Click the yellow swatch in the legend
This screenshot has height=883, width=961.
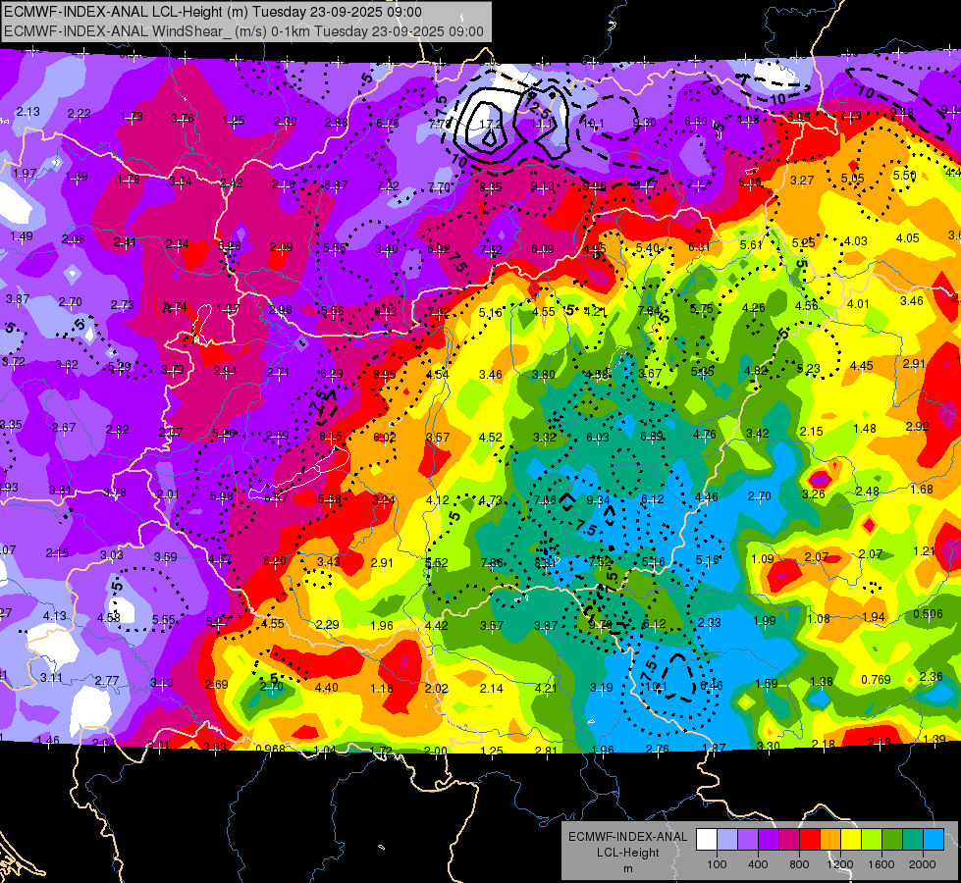click(851, 840)
